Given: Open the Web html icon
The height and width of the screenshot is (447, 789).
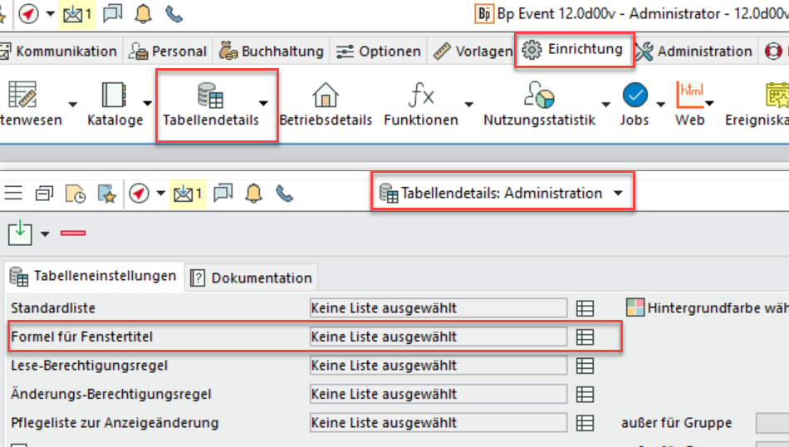Looking at the screenshot, I should pos(689,96).
